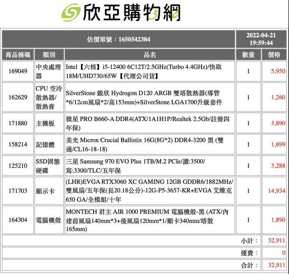Click the price 1,260
289x274 pixels.
tap(278, 97)
